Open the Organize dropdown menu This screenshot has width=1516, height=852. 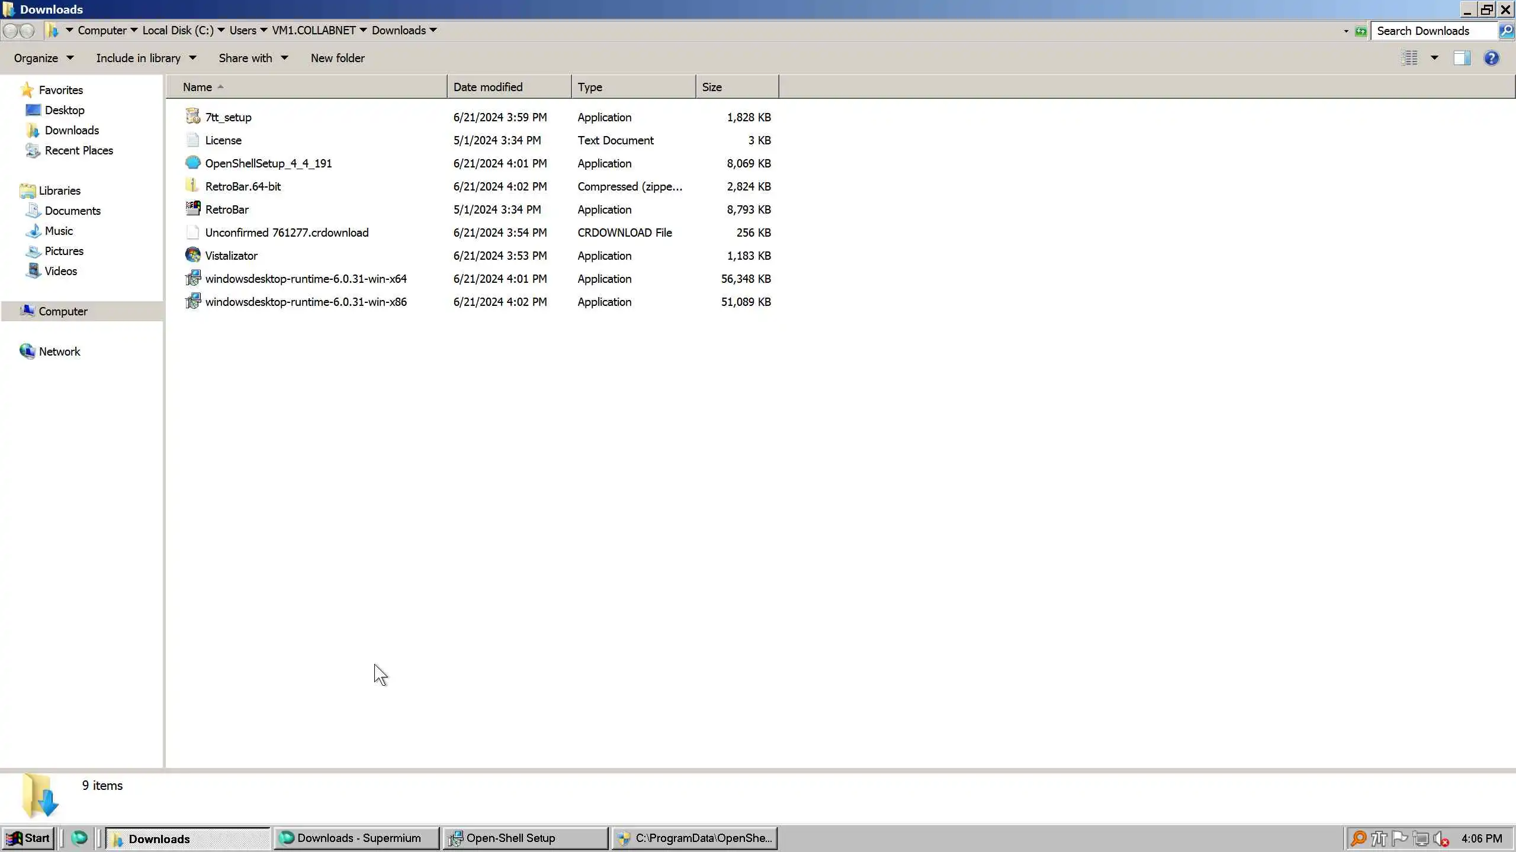pyautogui.click(x=44, y=58)
